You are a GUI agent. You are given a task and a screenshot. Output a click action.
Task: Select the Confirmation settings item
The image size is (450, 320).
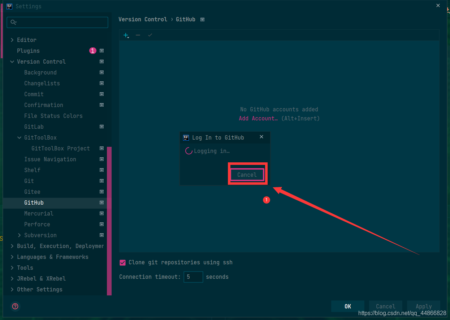pos(44,105)
